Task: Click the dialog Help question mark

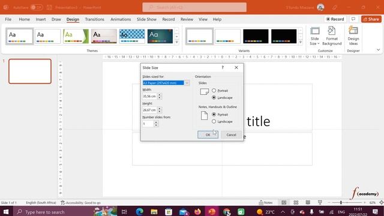Action: [x=223, y=67]
